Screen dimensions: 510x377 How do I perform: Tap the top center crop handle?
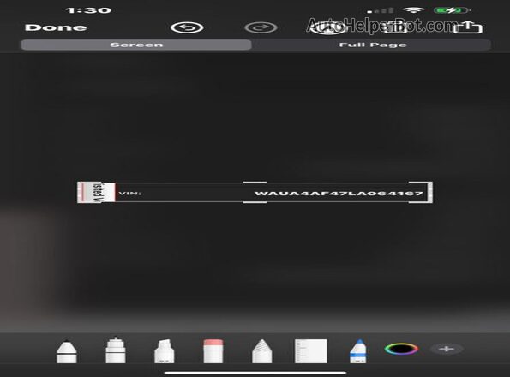[x=255, y=183]
